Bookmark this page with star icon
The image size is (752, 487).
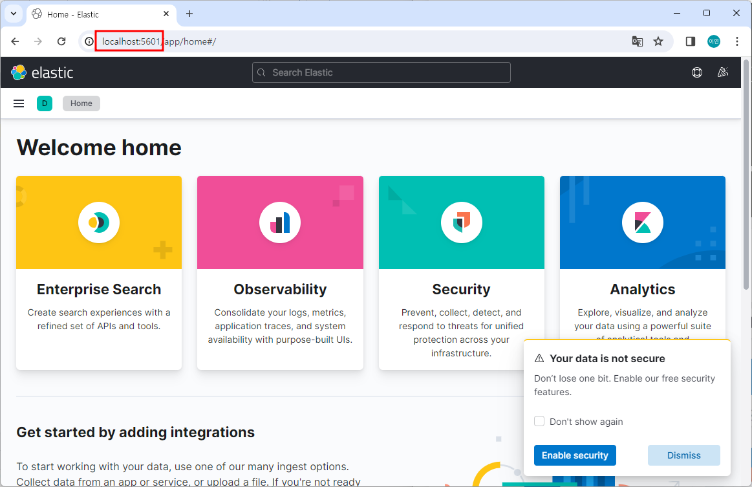click(658, 41)
